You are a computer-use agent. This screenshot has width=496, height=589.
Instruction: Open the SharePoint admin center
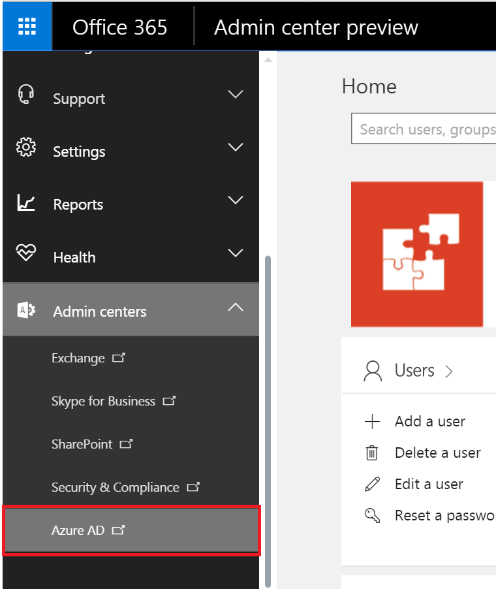[x=82, y=444]
